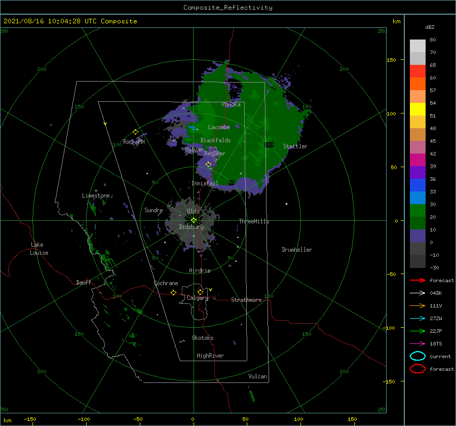
Task: Select the Lacombe label on map
Action: [219, 127]
